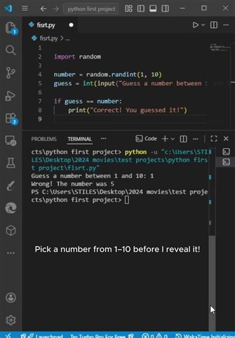The height and width of the screenshot is (338, 235).
Task: Click the Customize Layout icon
Action: 129,8
